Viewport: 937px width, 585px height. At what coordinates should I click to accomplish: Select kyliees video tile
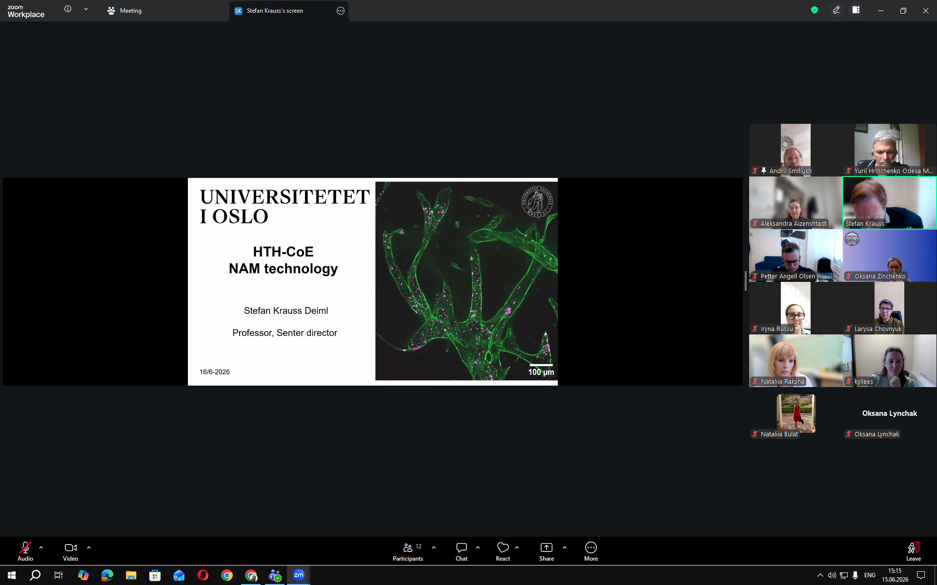890,360
